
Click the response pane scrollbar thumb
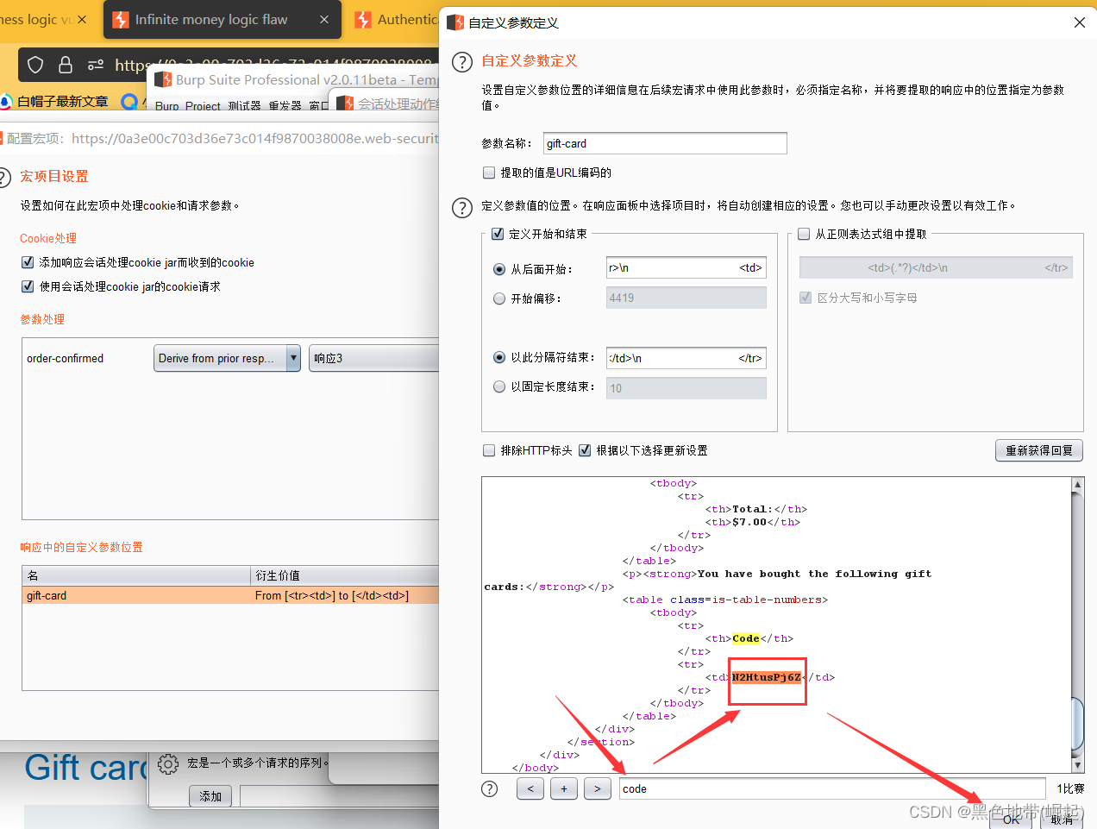(1077, 723)
